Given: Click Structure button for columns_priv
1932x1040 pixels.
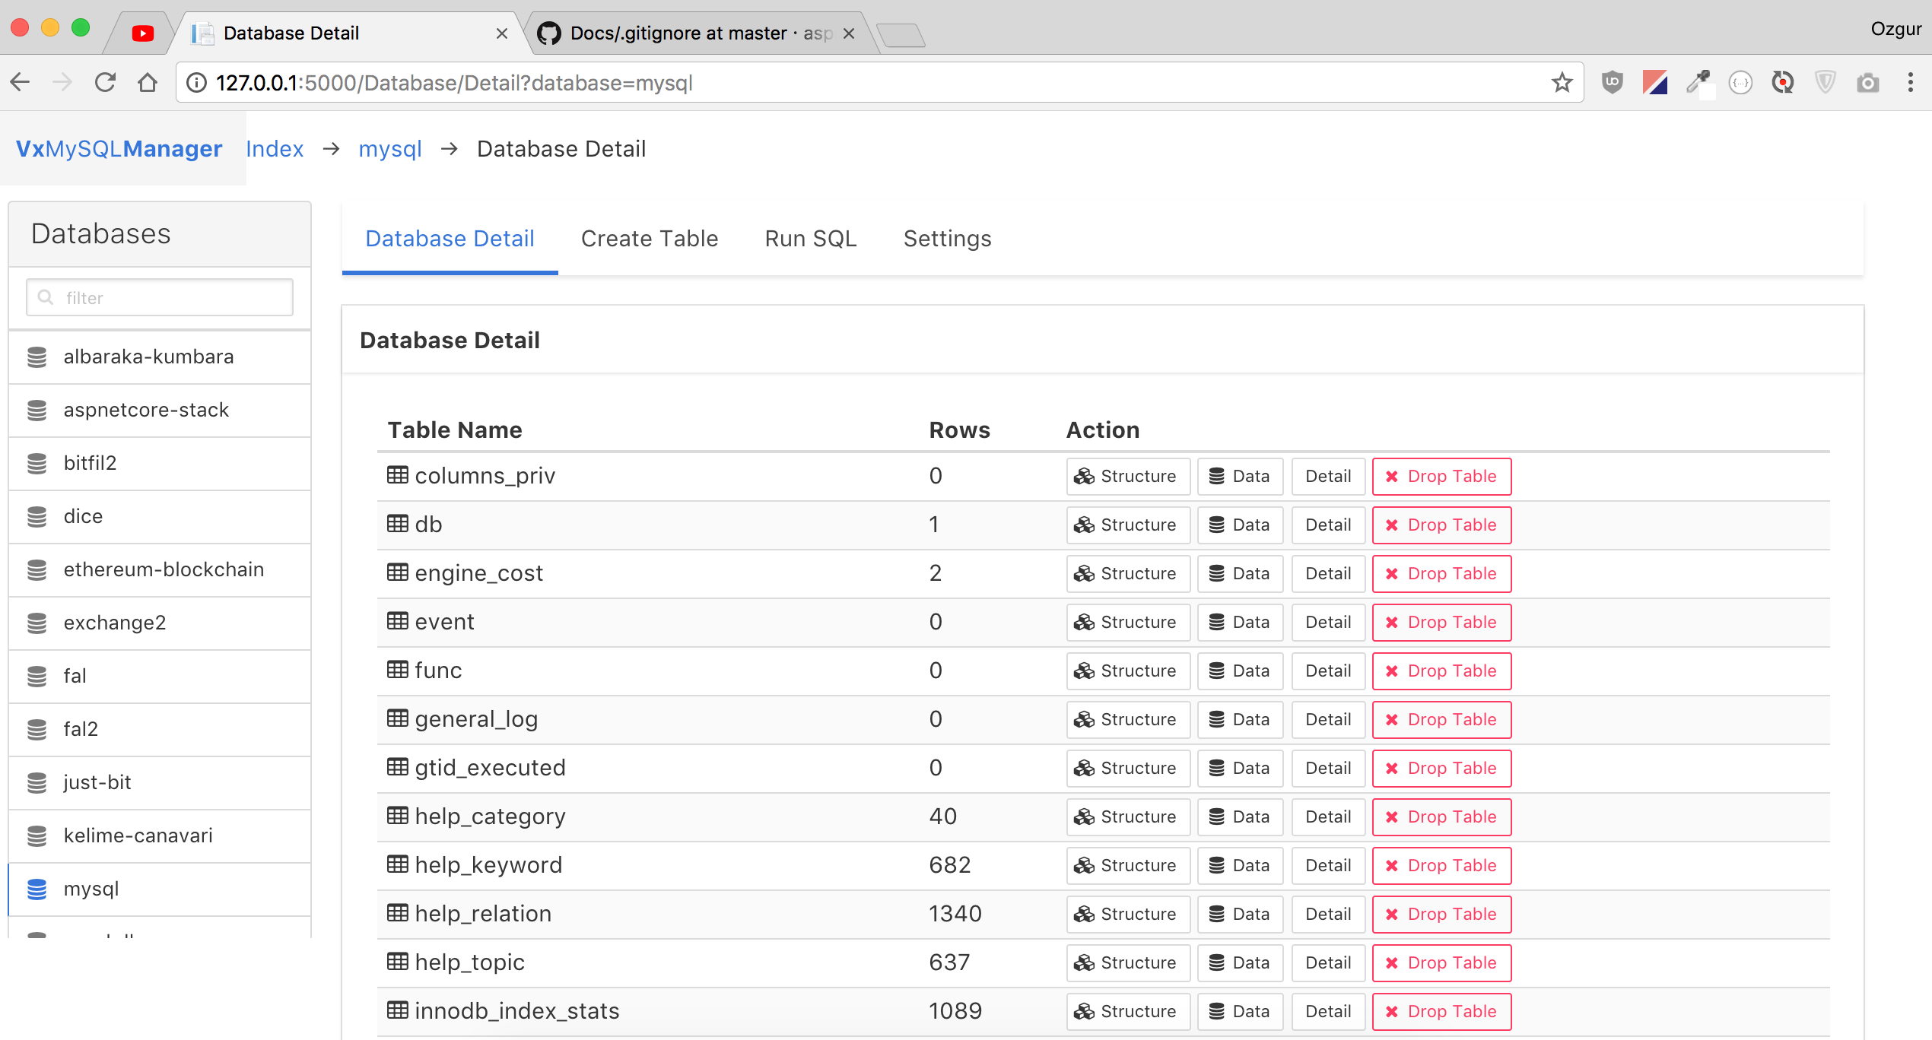Looking at the screenshot, I should [1127, 476].
